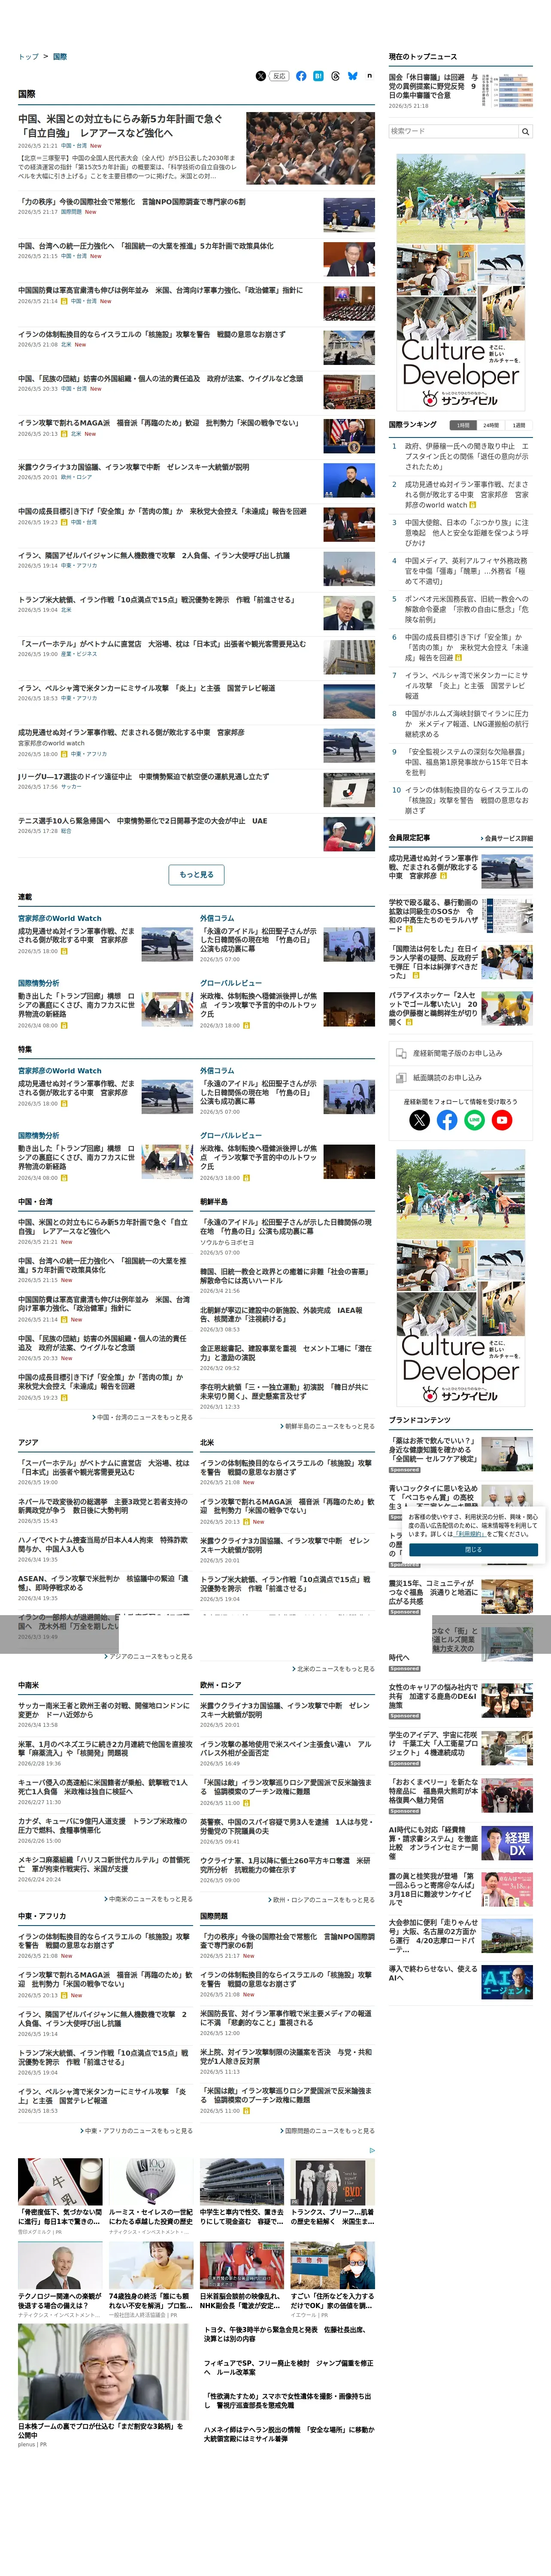551x2576 pixels.
Task: Open 国際 in the breadcrumb
Action: [x=60, y=57]
